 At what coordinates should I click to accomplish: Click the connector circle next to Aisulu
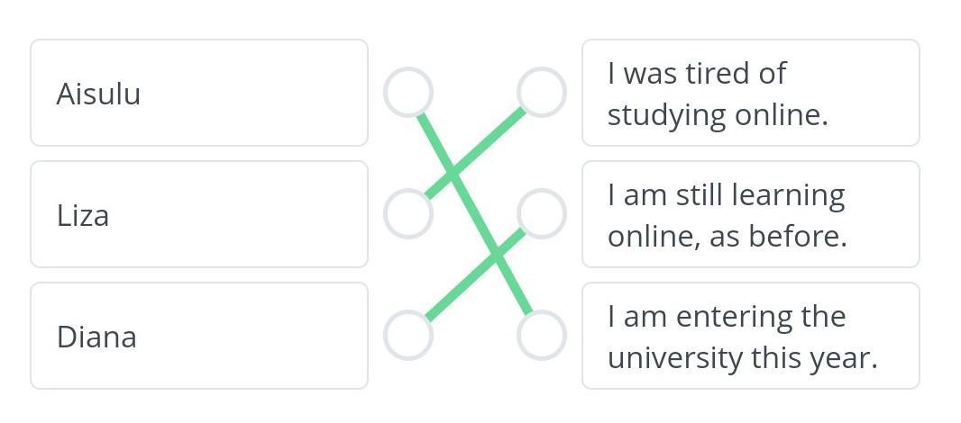pos(408,92)
